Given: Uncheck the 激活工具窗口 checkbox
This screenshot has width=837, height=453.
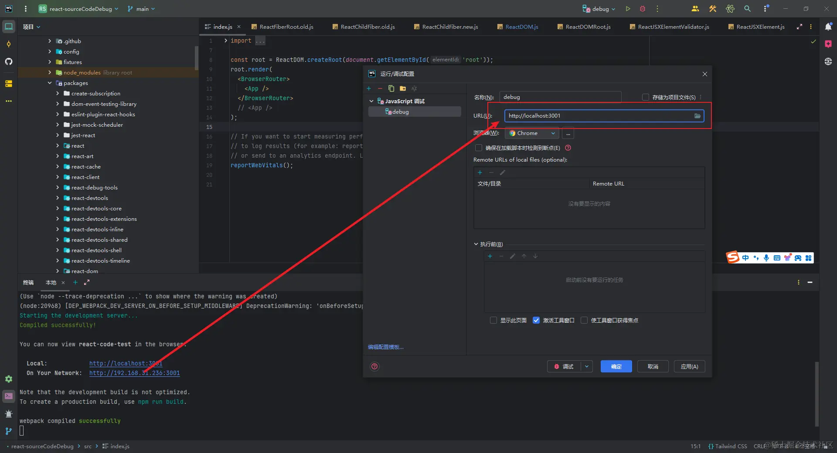Looking at the screenshot, I should click(536, 320).
